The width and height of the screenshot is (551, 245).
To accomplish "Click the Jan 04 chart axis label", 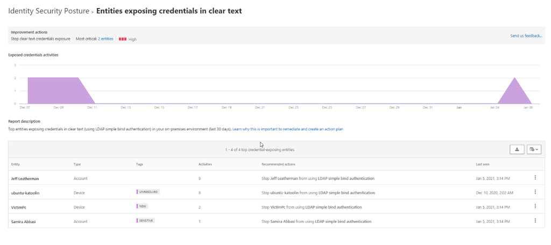I will click(495, 108).
